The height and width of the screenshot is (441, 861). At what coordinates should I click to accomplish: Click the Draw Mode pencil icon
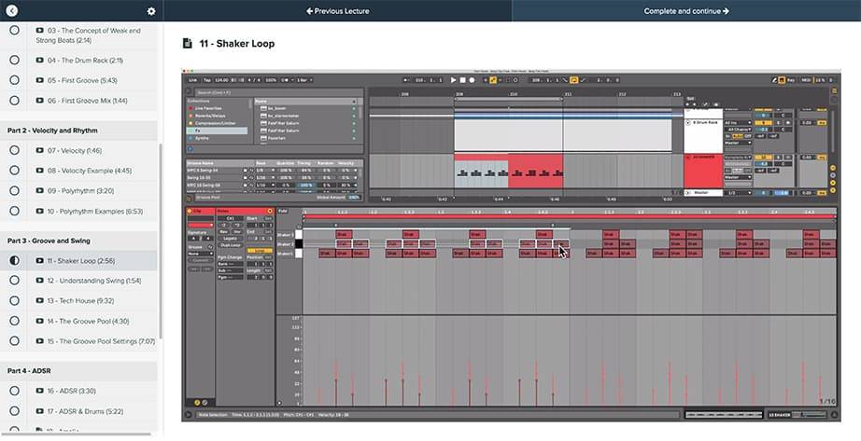(x=774, y=80)
